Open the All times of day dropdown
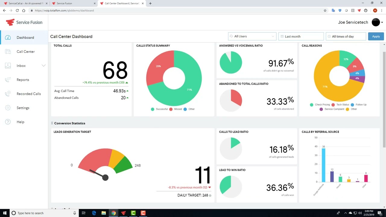 click(346, 36)
